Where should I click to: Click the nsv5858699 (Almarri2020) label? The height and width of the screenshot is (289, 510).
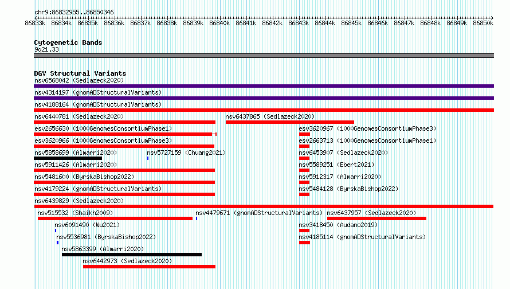(x=76, y=153)
